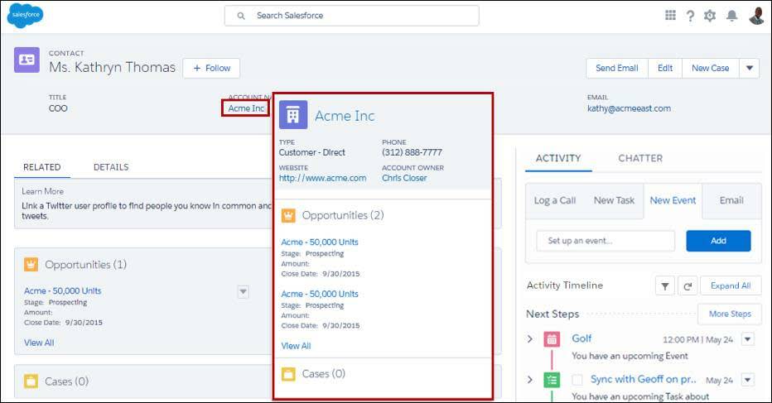Switch to the Details tab
772x403 pixels.
tap(111, 167)
